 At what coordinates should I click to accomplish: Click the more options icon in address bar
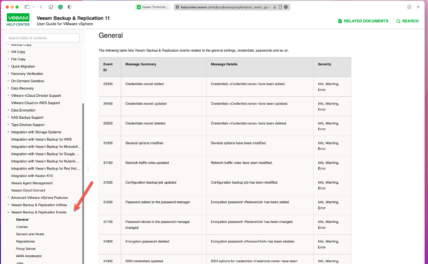click(286, 7)
